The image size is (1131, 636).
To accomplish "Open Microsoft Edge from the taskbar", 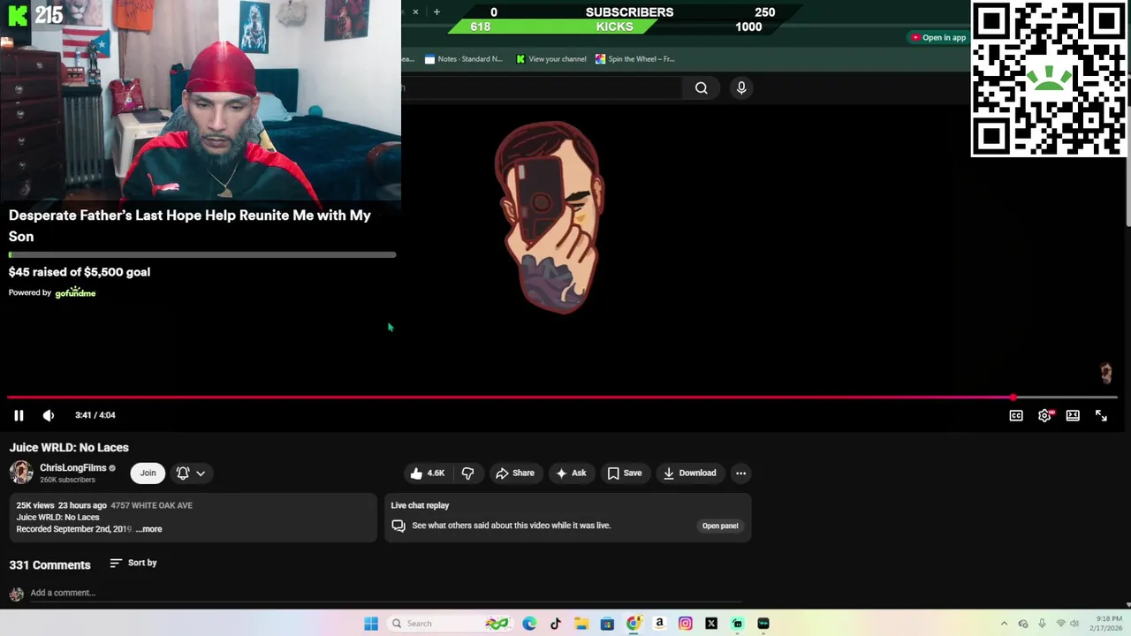I will pyautogui.click(x=529, y=624).
